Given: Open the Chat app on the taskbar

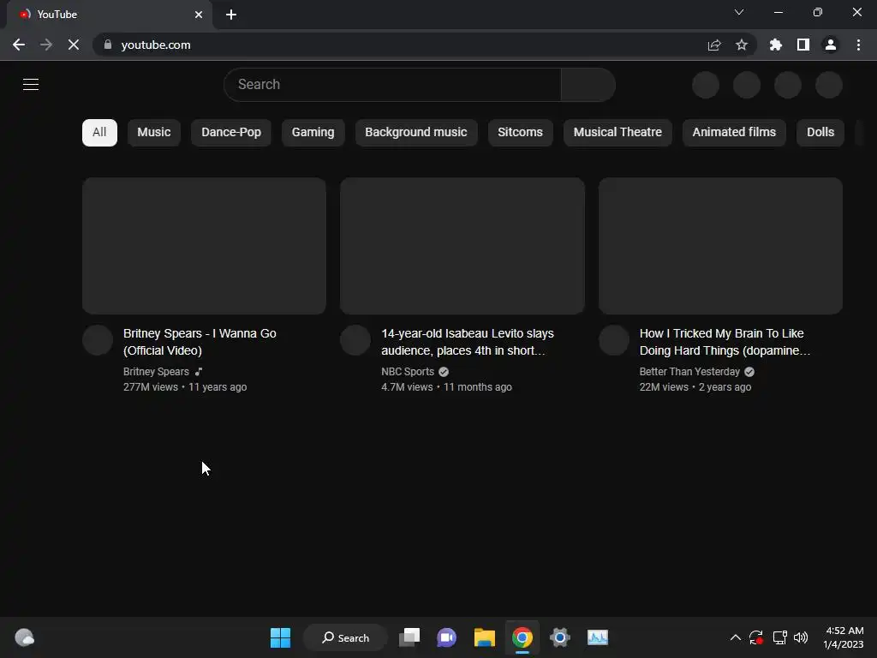Looking at the screenshot, I should coord(447,637).
